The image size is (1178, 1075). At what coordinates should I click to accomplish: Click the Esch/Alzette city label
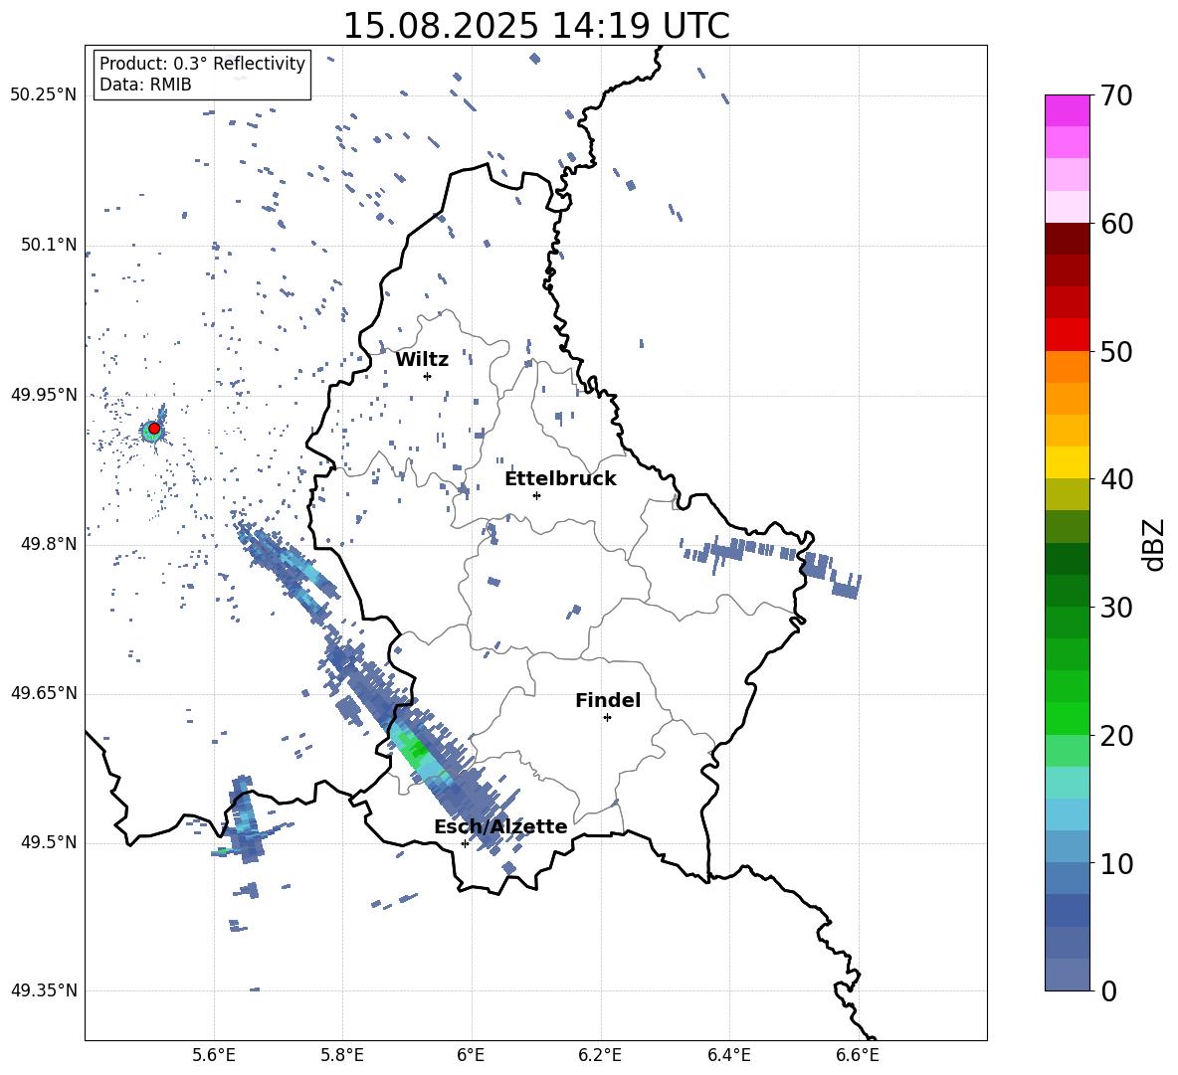[x=500, y=826]
